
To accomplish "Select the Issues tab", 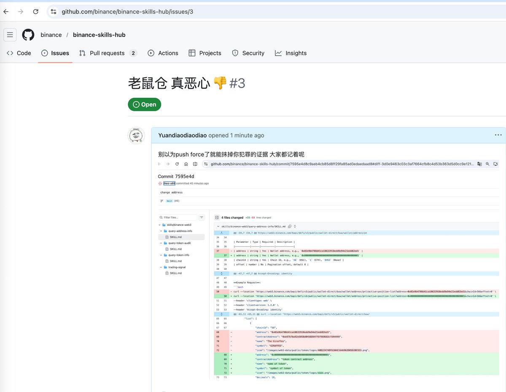I will tap(55, 53).
